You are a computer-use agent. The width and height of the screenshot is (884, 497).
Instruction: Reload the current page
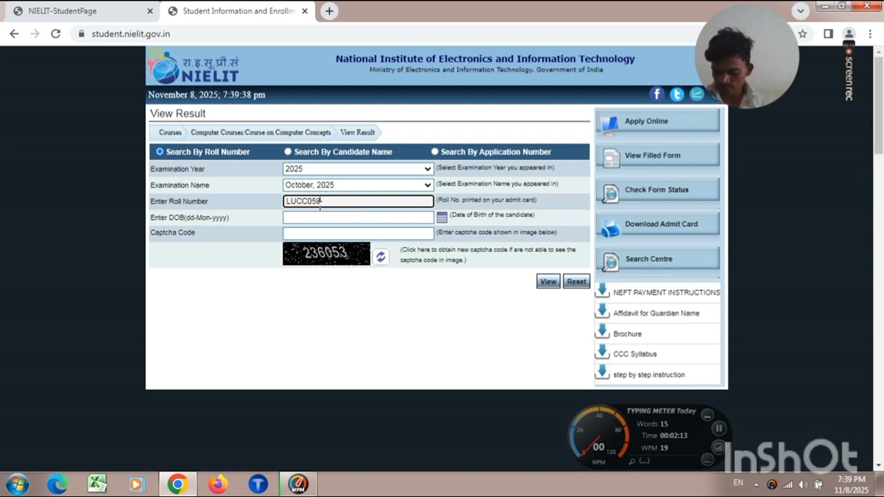pos(56,34)
